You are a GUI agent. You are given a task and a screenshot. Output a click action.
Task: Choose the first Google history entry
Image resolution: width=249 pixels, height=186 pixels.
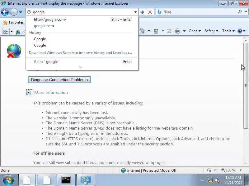[82, 39]
